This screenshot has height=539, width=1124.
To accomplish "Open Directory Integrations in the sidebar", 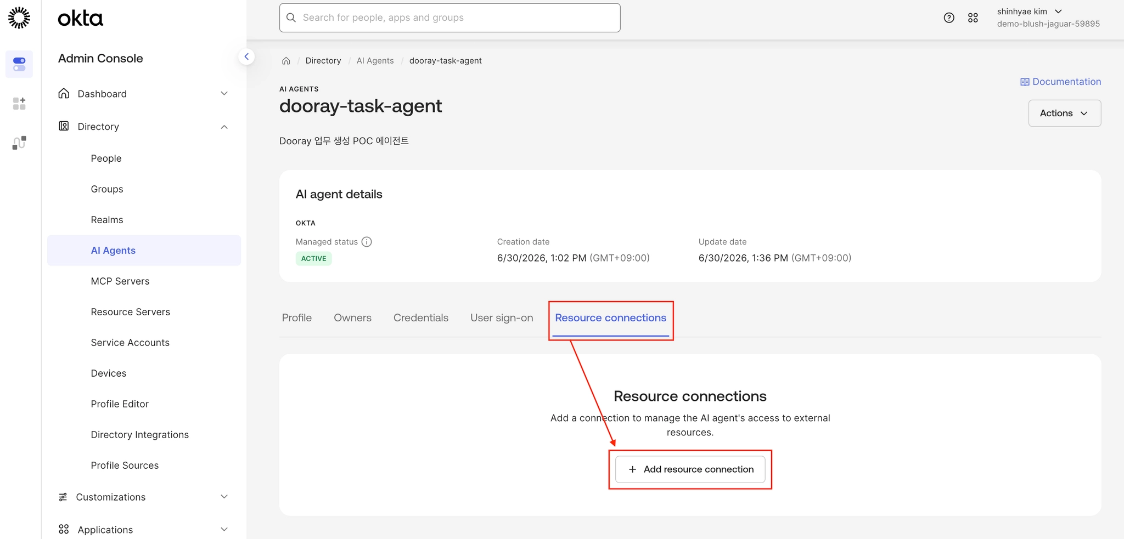I will pos(144,435).
